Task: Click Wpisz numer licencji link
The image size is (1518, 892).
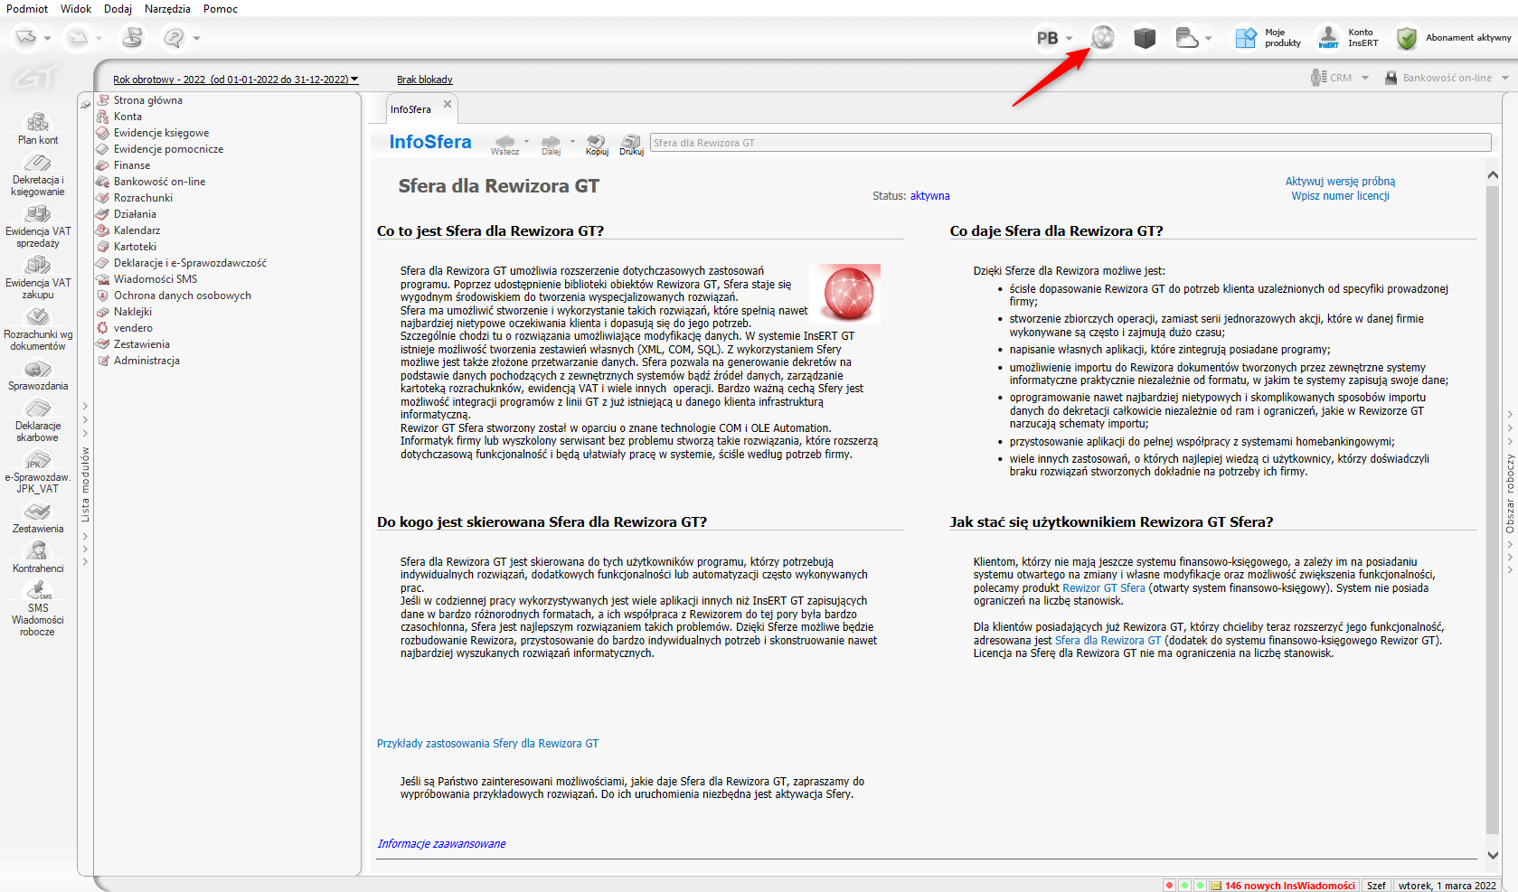Action: pos(1340,196)
